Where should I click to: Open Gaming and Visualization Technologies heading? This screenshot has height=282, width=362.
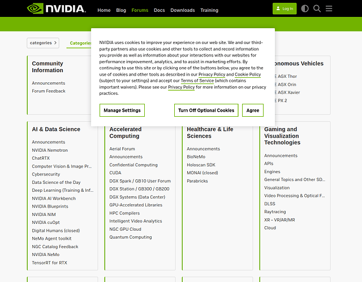(x=282, y=136)
